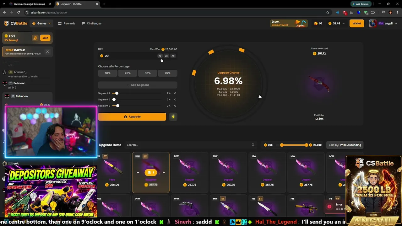402x226 pixels.
Task: Click the CSBattle logo
Action: (16, 23)
